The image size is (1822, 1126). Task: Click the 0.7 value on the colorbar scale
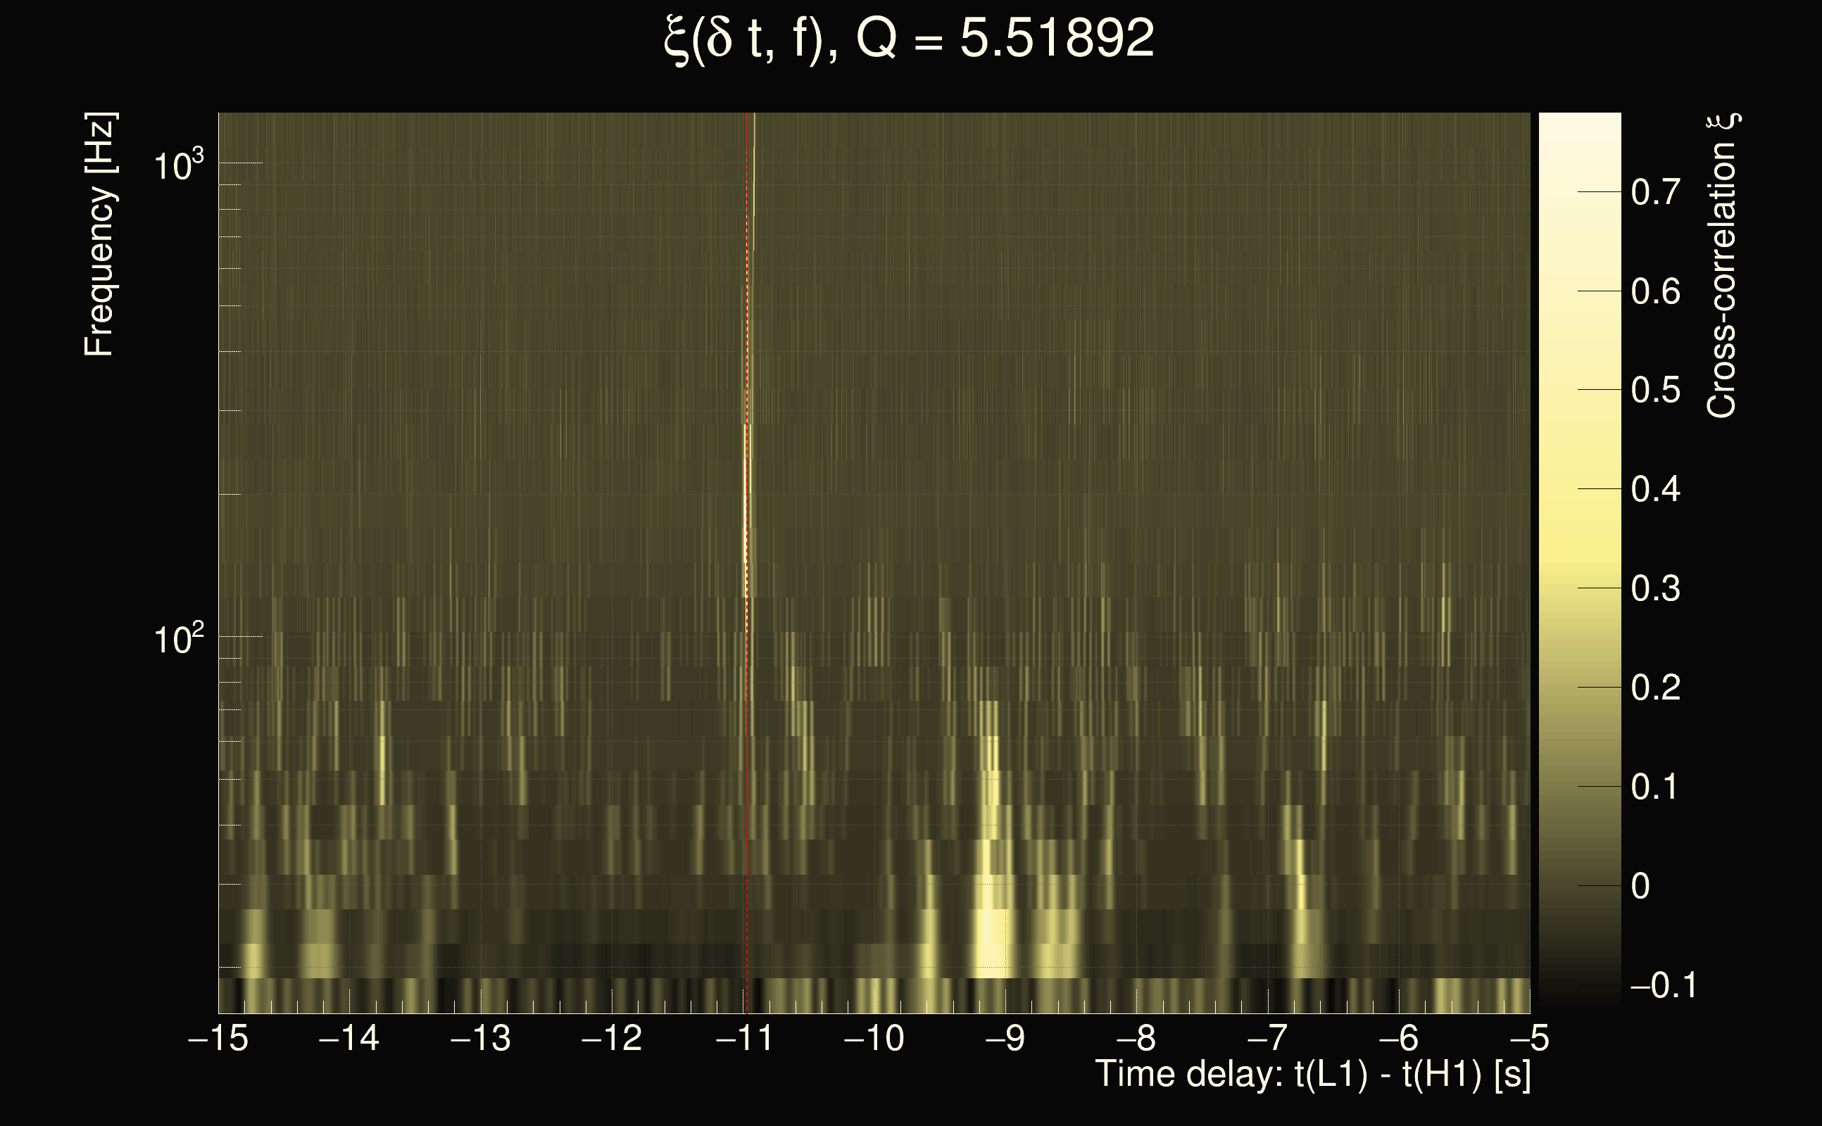pos(1655,192)
